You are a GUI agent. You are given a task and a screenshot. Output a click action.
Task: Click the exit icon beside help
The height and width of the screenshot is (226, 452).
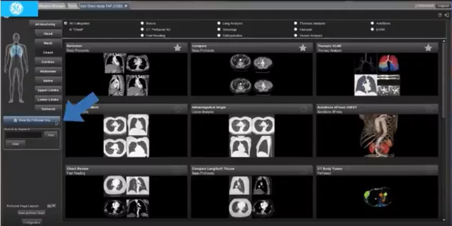(447, 15)
